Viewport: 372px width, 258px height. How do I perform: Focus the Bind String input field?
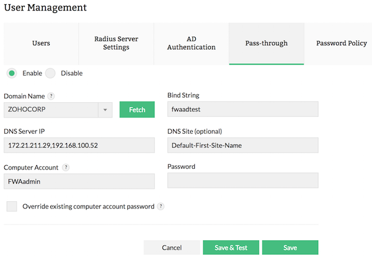(242, 110)
